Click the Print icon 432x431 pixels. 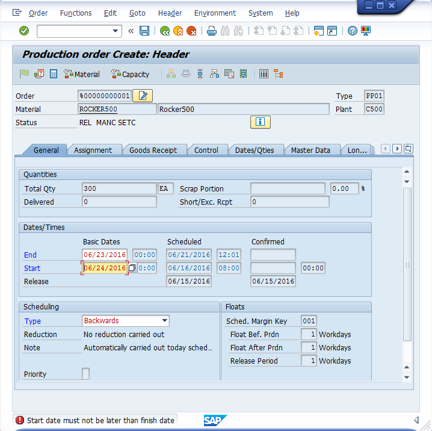pos(212,31)
